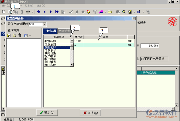
Task: Click the new document toolbar icon
Action: pos(4,12)
